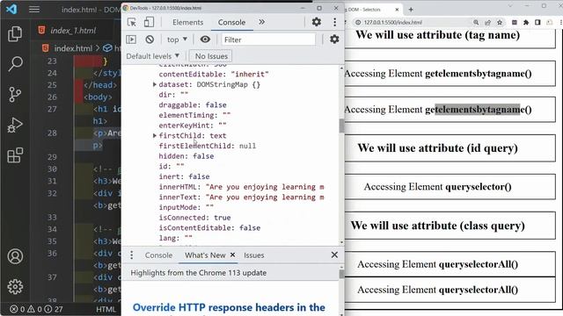Viewport: 563px width, 316px height.
Task: Open DevTools settings gear
Action: click(317, 22)
